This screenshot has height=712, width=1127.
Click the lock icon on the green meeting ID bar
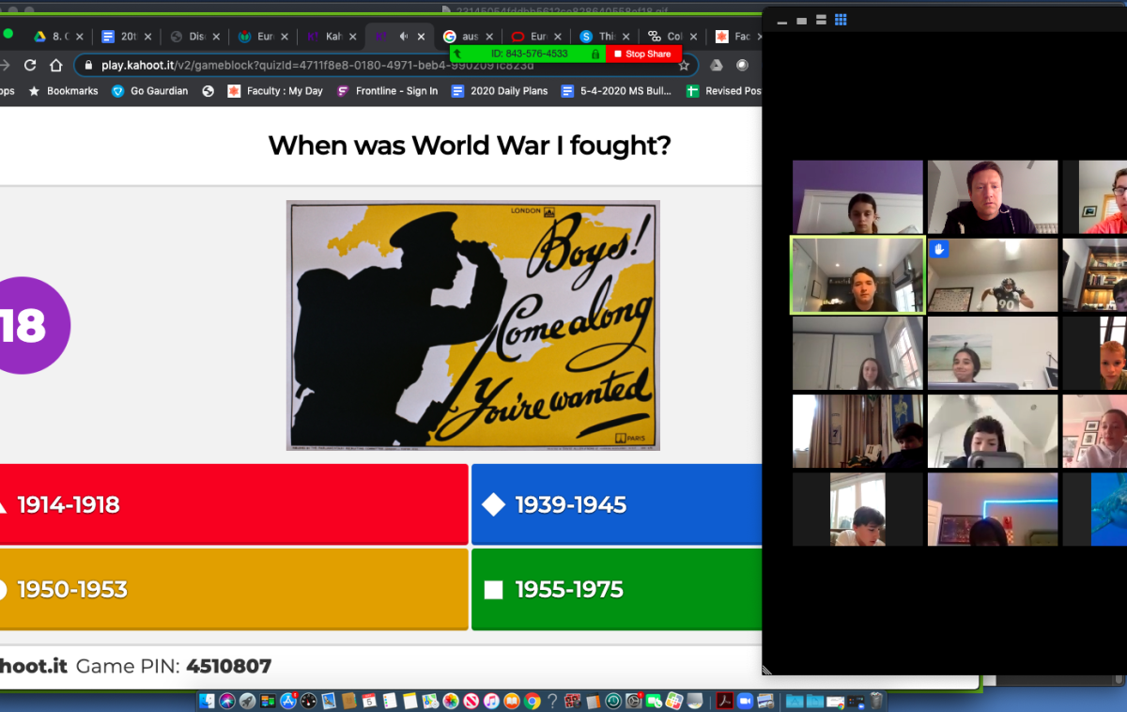(x=595, y=54)
